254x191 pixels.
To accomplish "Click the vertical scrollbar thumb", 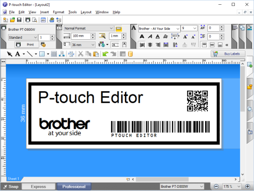I will pyautogui.click(x=243, y=89).
